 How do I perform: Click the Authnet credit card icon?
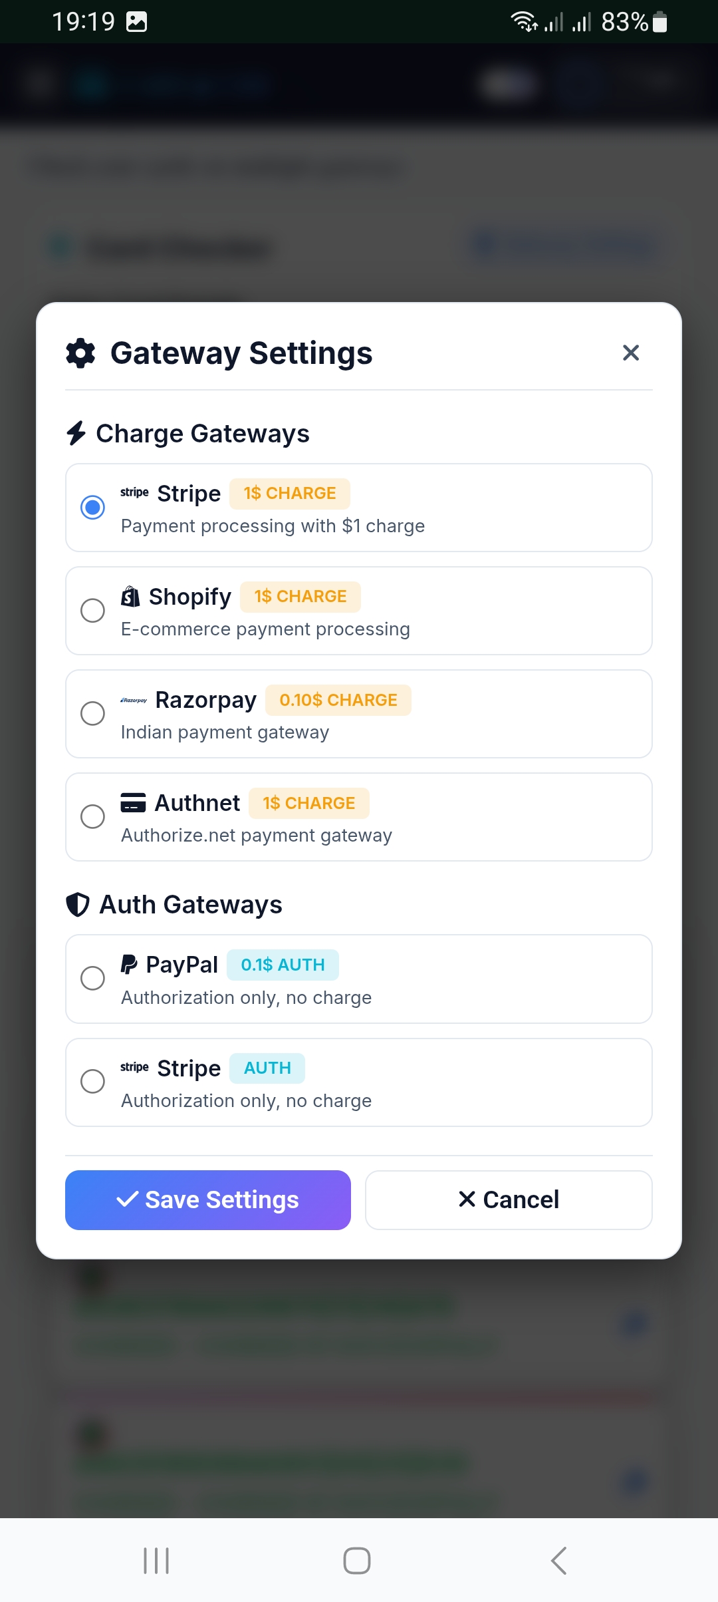(x=133, y=803)
